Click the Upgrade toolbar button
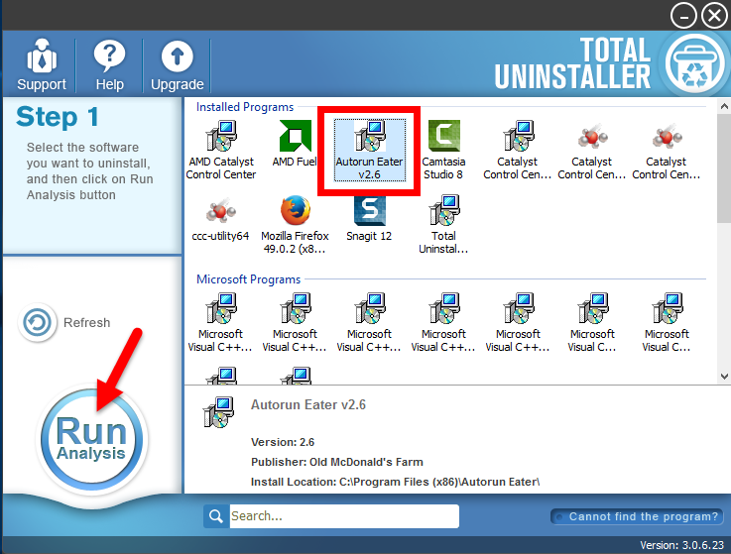Screen dimensions: 731x554 point(178,64)
